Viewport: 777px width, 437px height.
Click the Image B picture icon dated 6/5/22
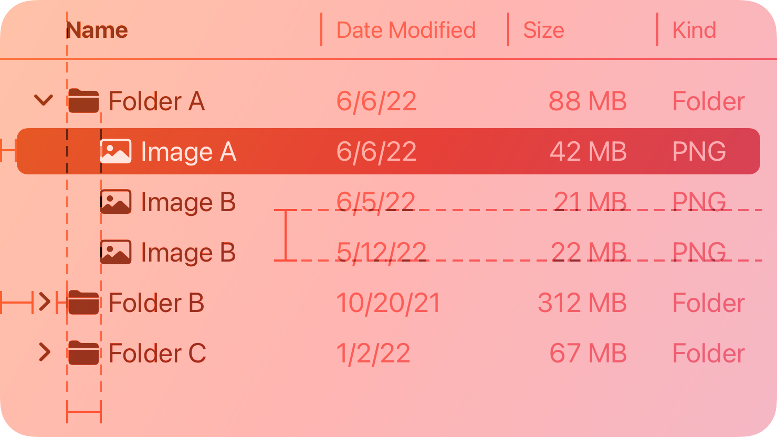pyautogui.click(x=115, y=202)
